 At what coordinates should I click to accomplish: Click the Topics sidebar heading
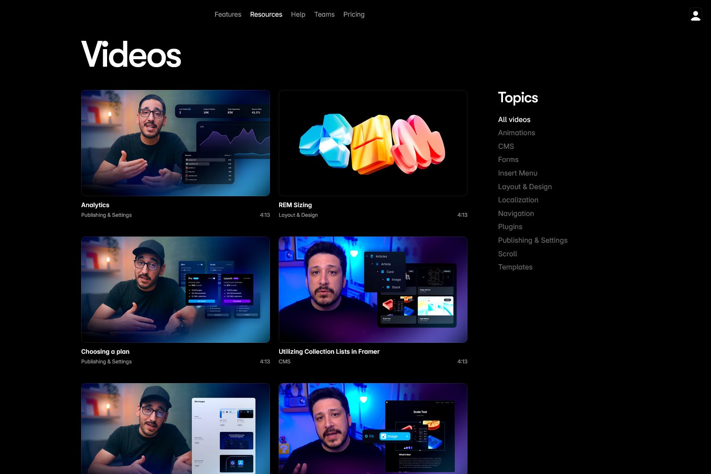coord(518,98)
